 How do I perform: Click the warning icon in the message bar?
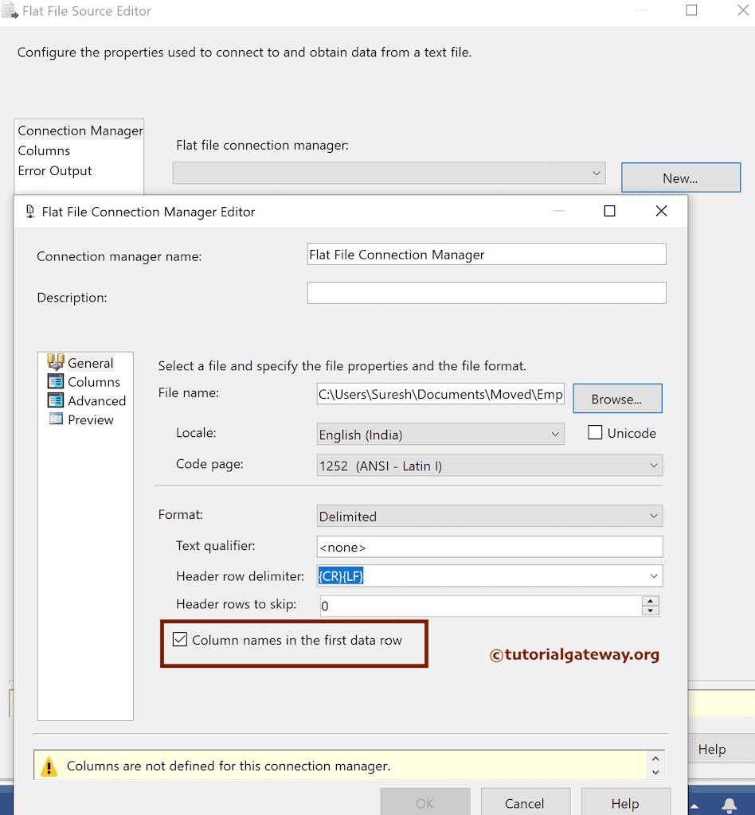[x=49, y=766]
